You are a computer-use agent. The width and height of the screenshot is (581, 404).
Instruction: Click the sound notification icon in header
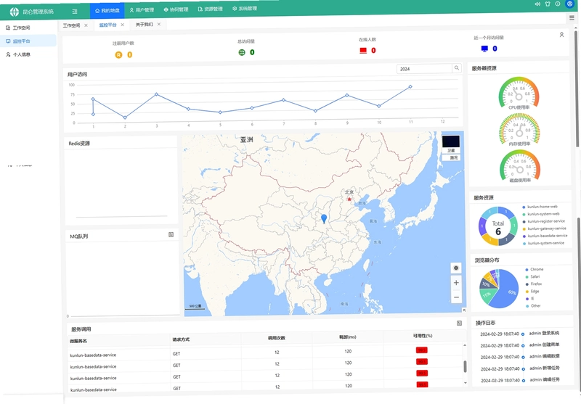tap(537, 4)
